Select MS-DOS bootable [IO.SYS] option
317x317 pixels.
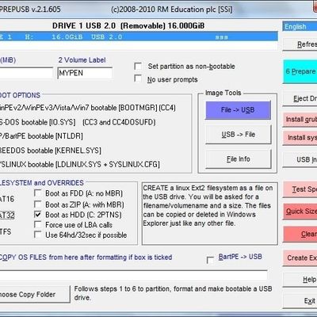78,122
